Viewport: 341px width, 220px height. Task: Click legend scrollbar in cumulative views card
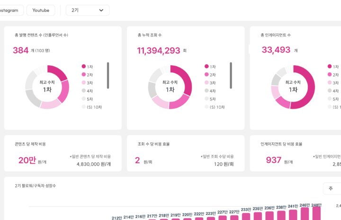231,75
